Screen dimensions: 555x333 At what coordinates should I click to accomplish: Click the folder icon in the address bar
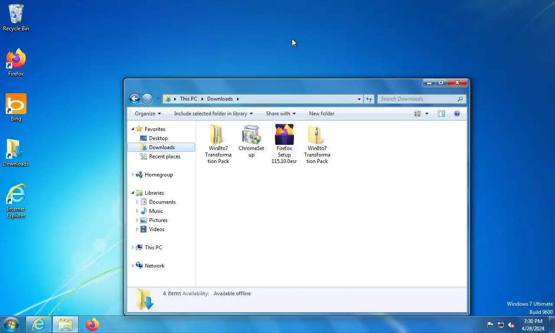point(167,99)
